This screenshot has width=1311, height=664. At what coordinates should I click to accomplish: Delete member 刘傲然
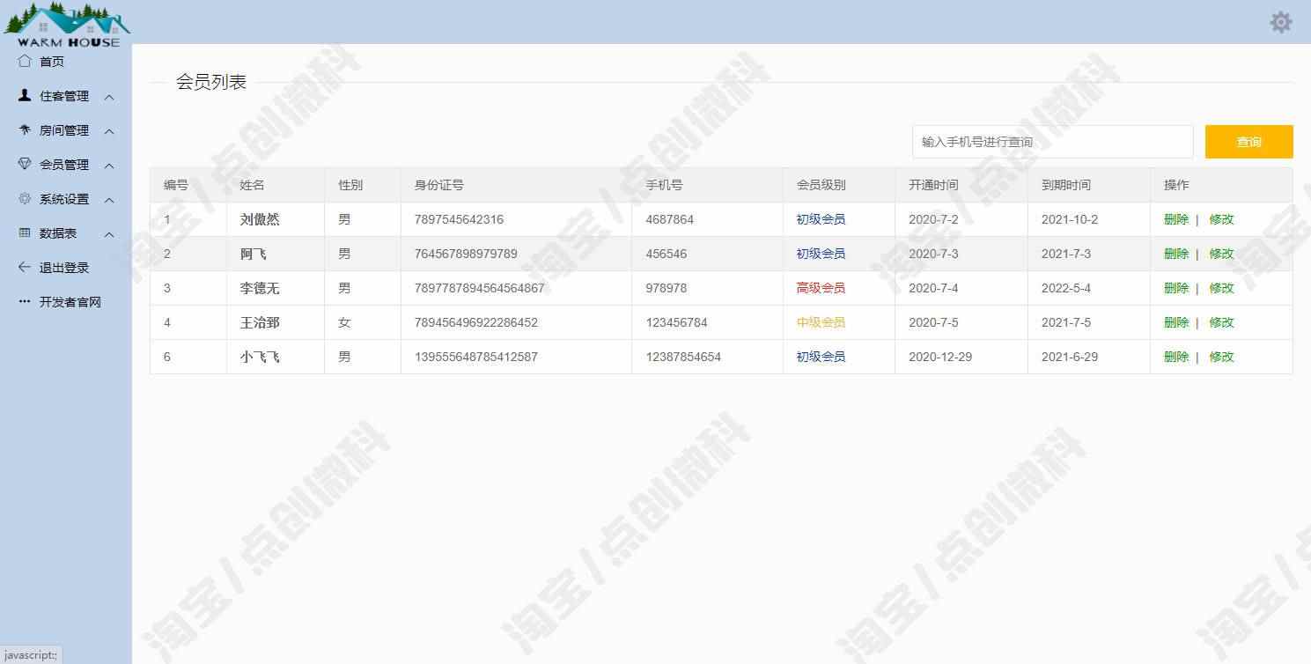tap(1175, 219)
